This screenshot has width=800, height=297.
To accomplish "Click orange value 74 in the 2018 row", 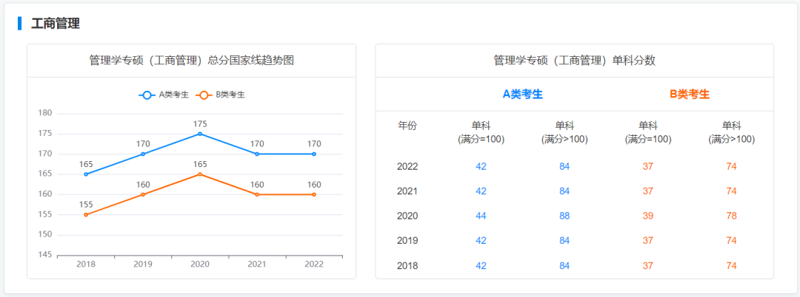I will click(x=731, y=266).
